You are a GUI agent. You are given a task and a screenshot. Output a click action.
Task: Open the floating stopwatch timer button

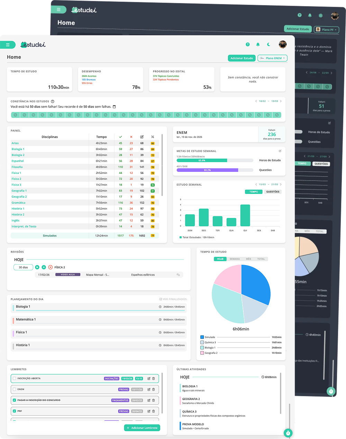[x=288, y=433]
